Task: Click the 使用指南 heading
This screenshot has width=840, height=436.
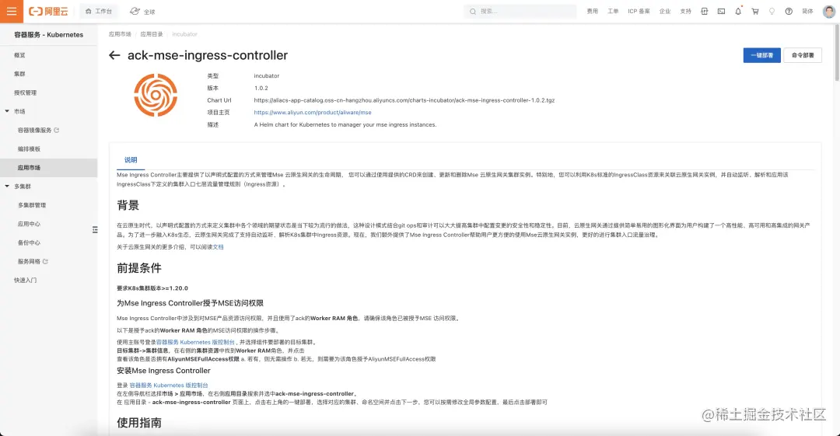Action: [x=139, y=423]
